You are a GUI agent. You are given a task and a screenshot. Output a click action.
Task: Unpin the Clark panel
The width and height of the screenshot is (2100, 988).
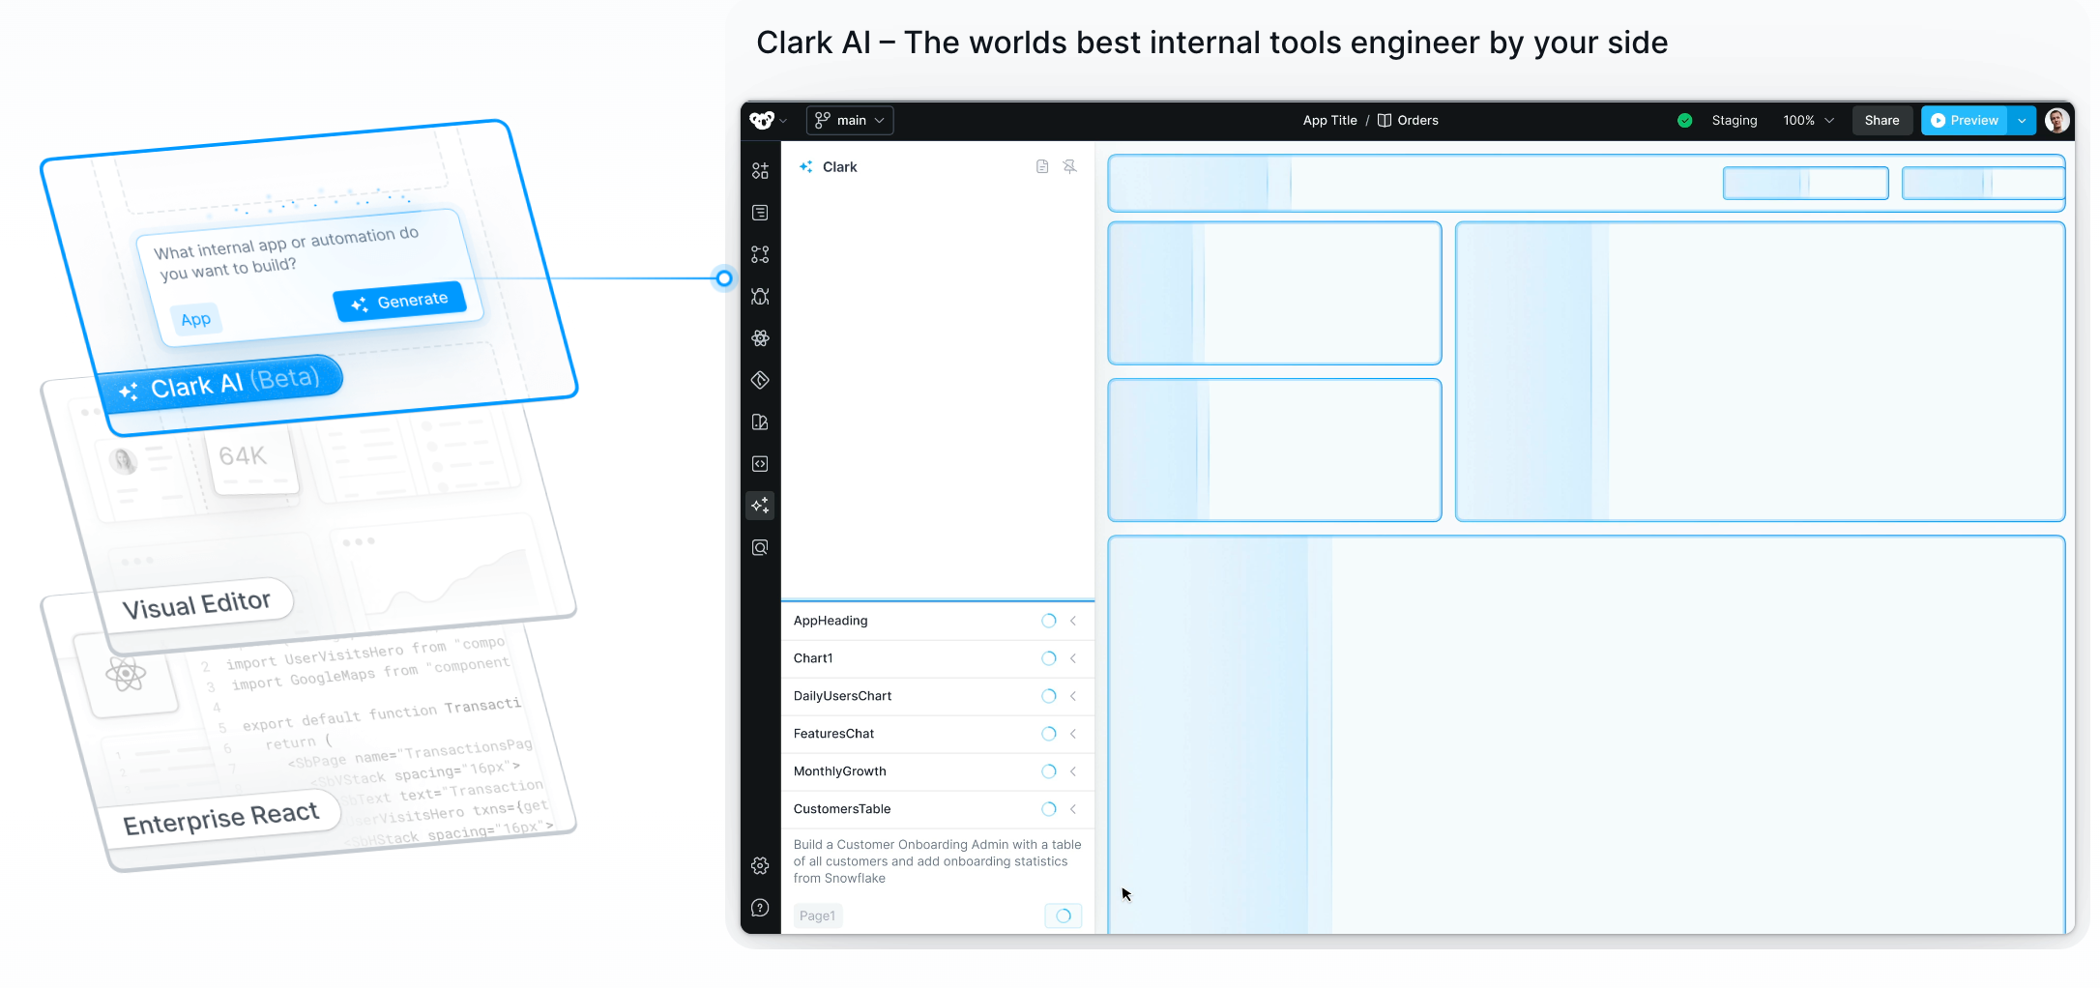[1070, 166]
